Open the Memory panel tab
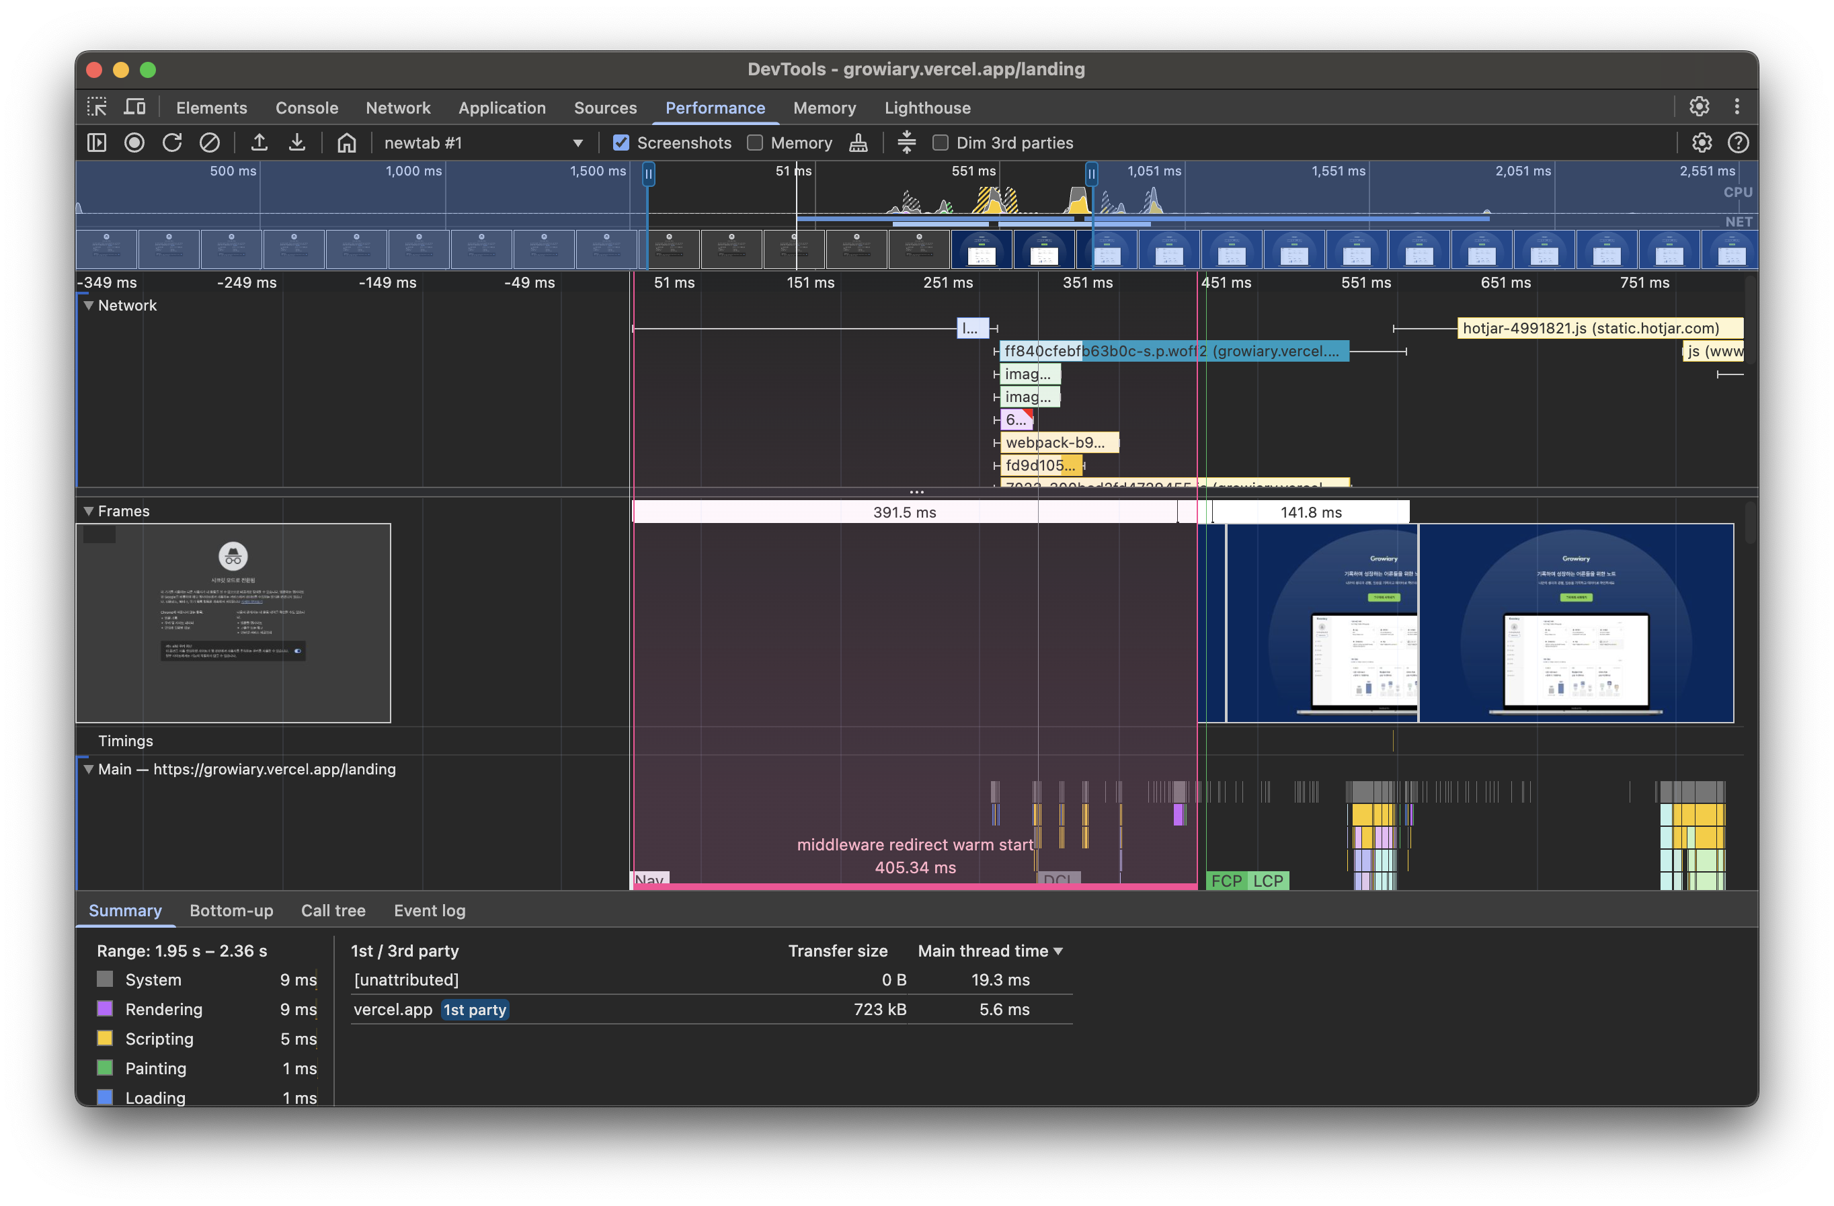This screenshot has height=1206, width=1834. tap(824, 108)
